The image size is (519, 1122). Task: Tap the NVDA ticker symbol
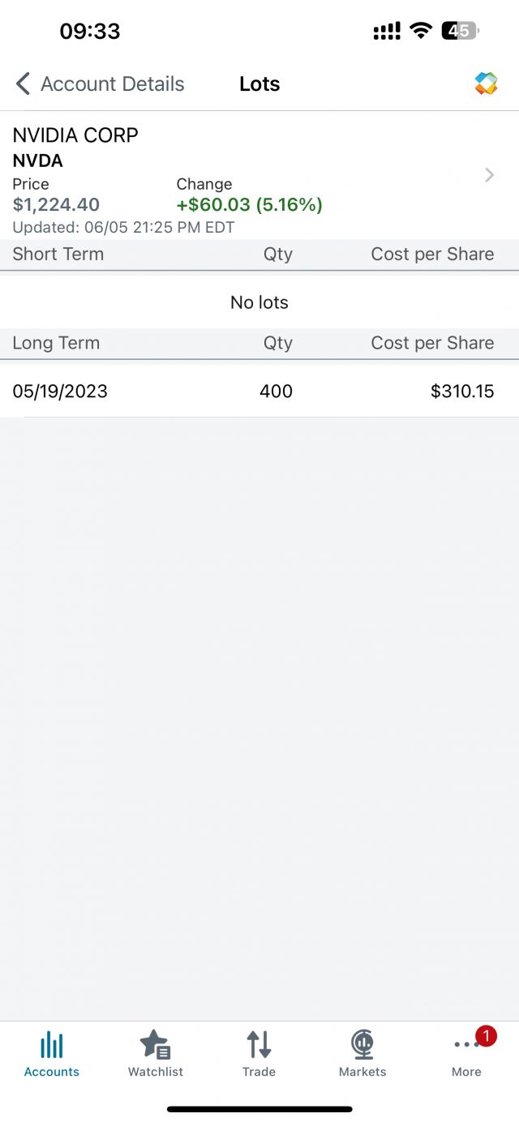pyautogui.click(x=37, y=161)
